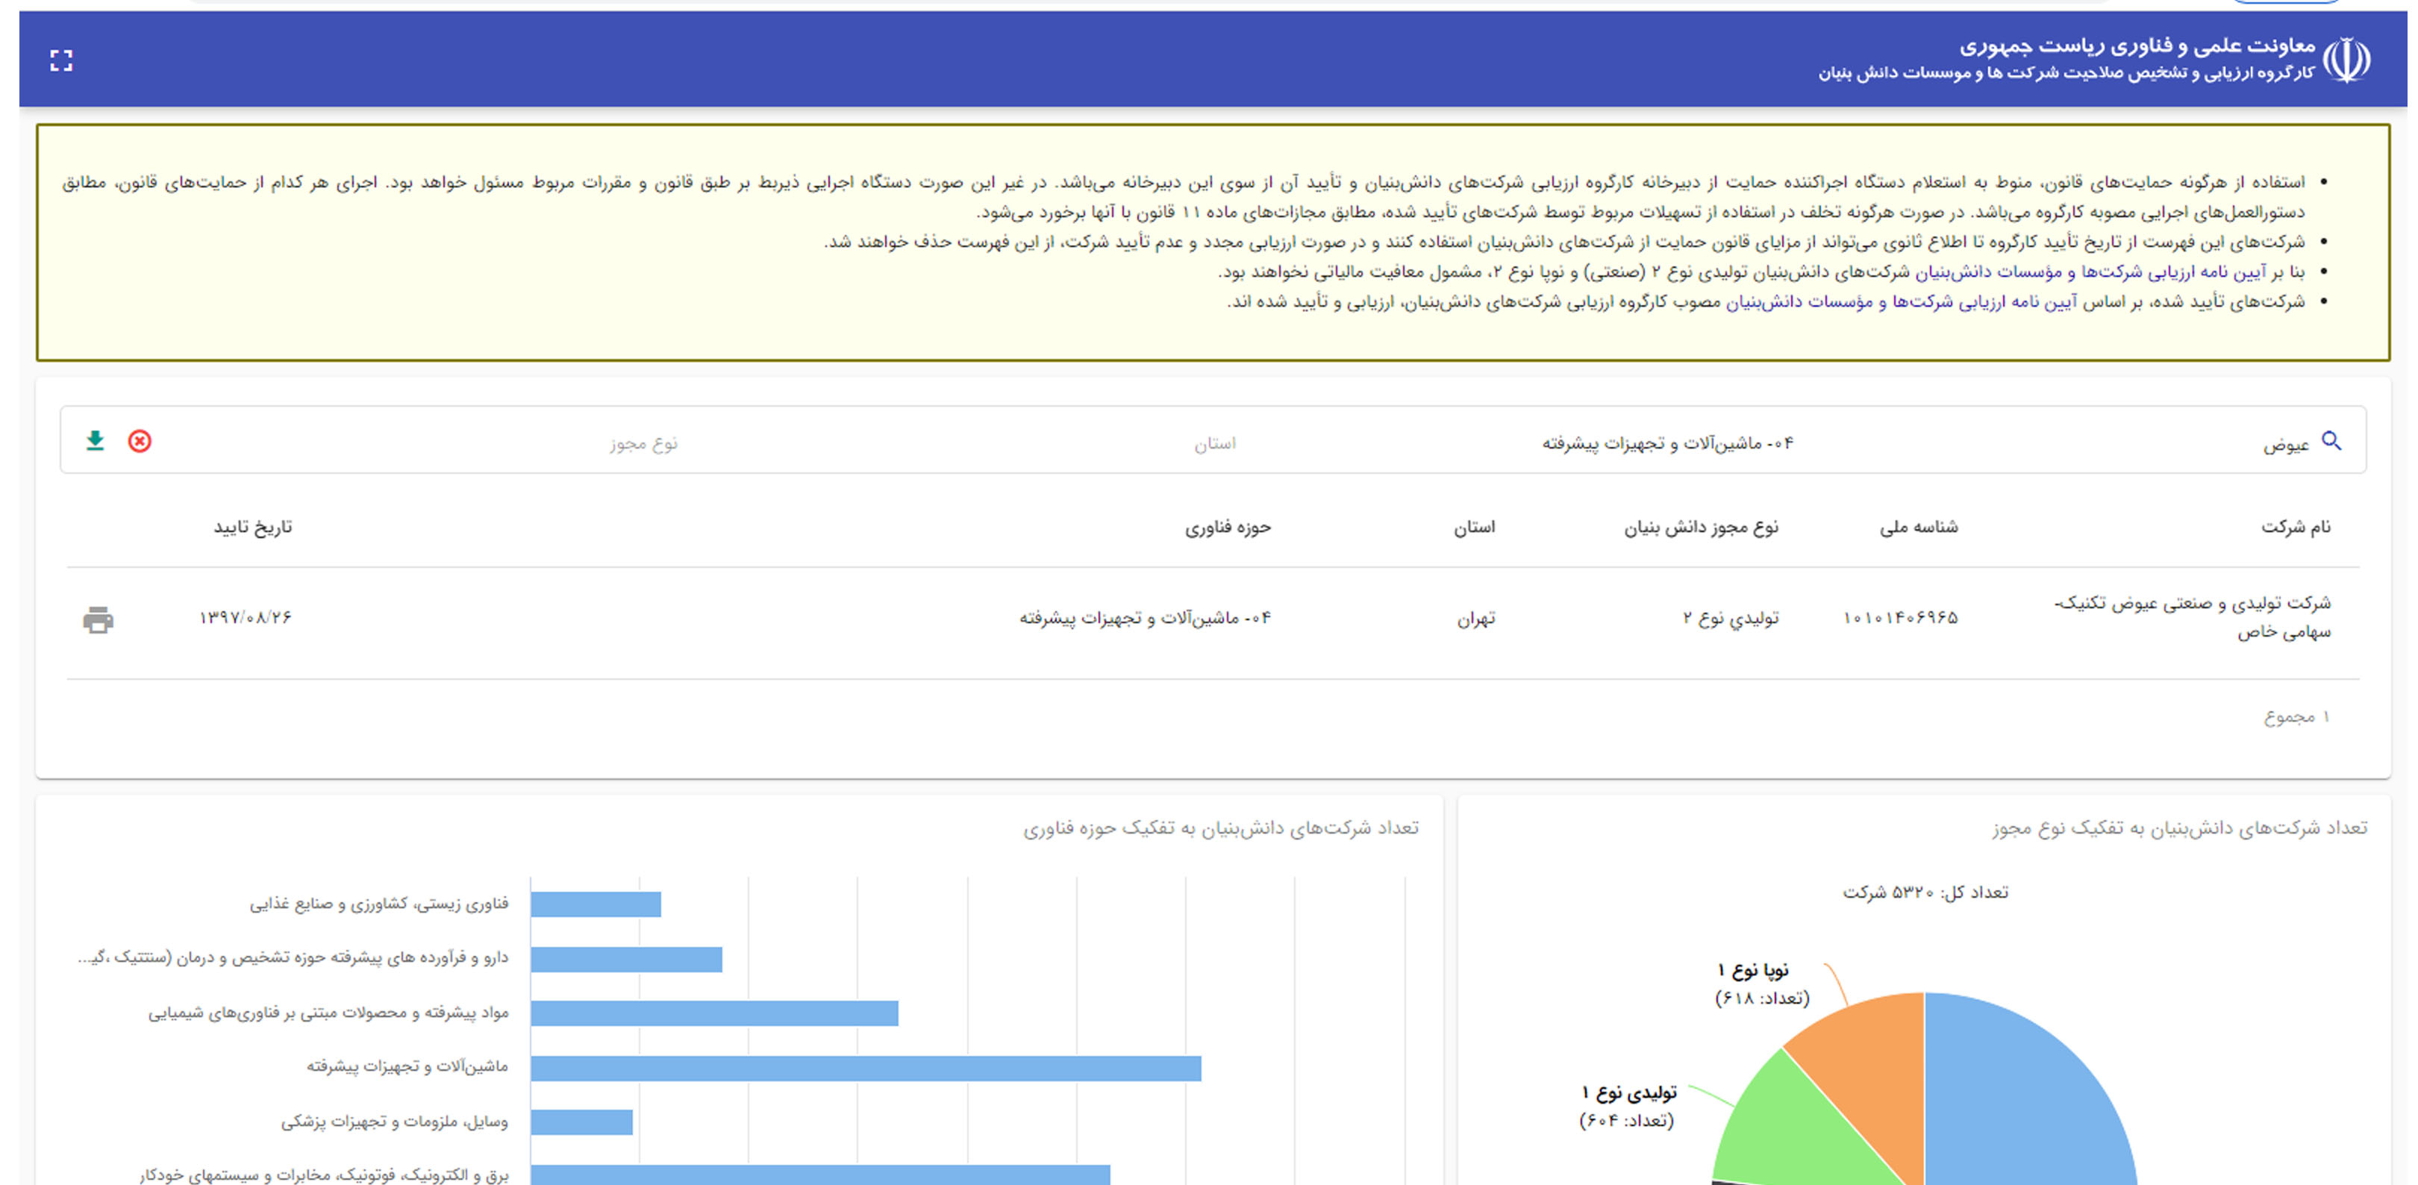The width and height of the screenshot is (2418, 1185).
Task: Click the تاریخ تایید column header
Action: tap(252, 528)
